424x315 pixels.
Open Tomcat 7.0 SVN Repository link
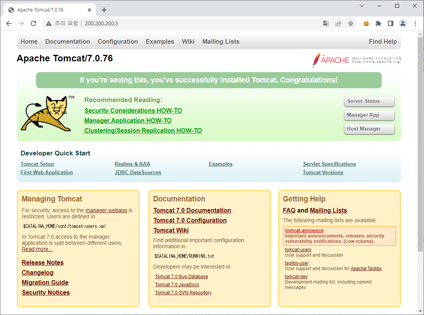(x=183, y=293)
